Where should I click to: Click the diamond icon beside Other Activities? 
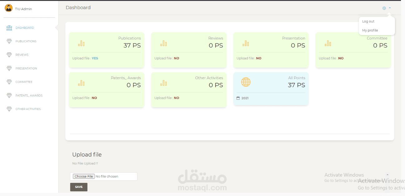pos(9,109)
